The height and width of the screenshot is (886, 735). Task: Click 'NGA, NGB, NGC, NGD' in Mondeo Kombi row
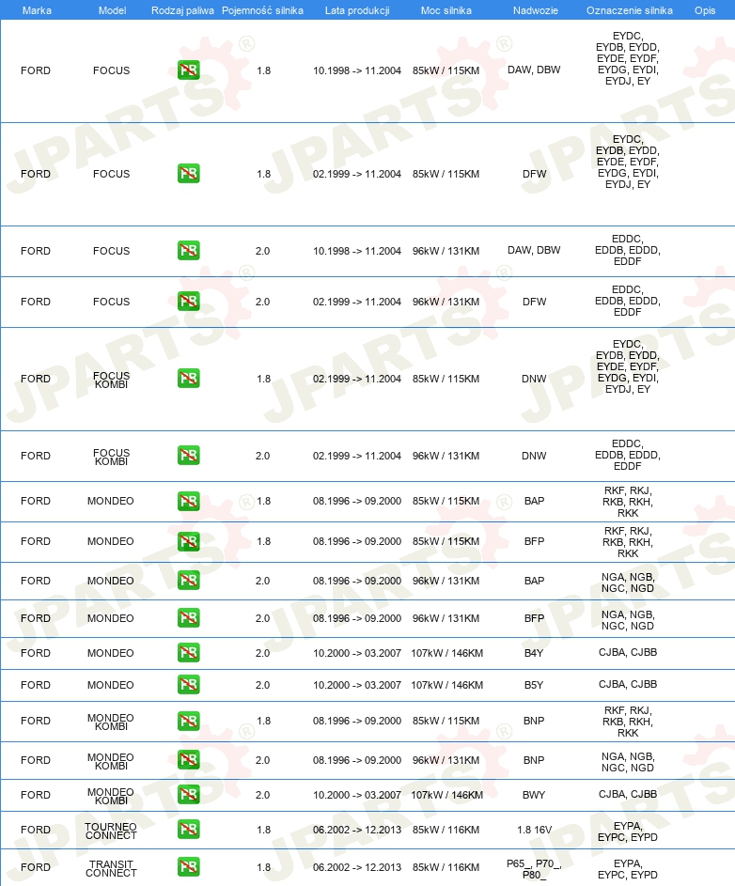coord(628,762)
